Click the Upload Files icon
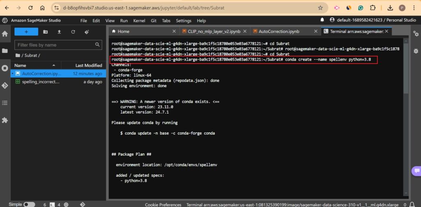The width and height of the screenshot is (421, 207). 59,32
